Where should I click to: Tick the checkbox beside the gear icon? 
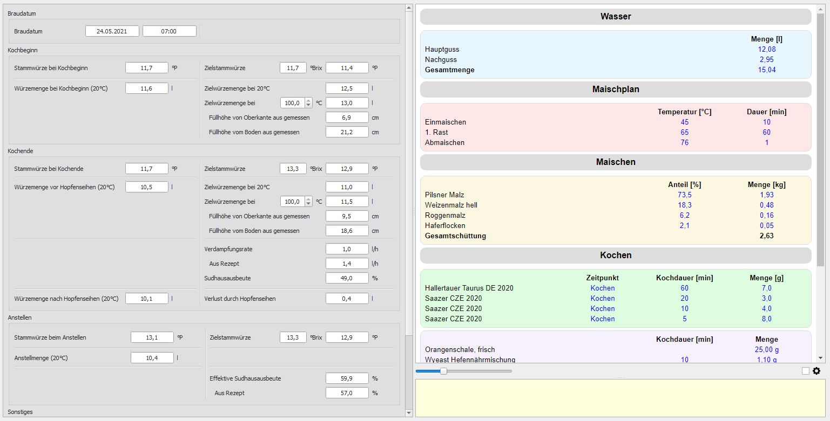pyautogui.click(x=806, y=371)
